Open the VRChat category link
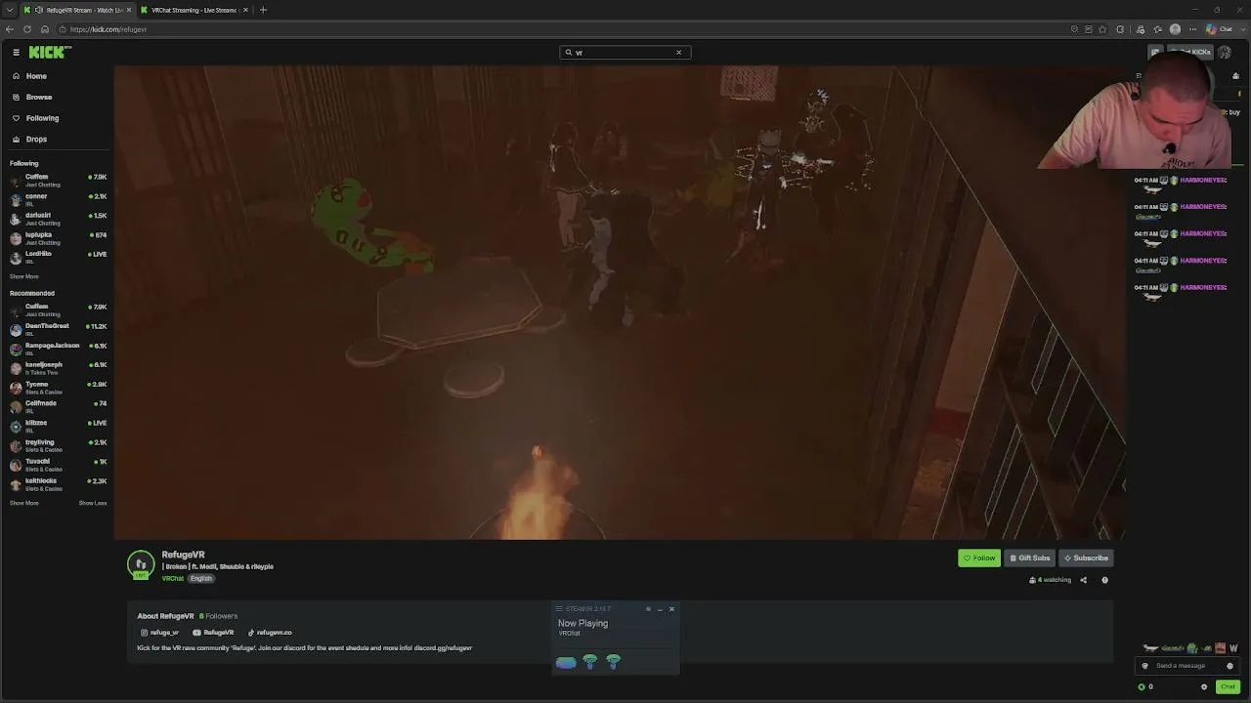Viewport: 1251px width, 703px height. (173, 579)
